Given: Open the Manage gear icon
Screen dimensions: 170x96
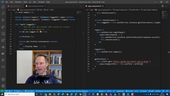Looking at the screenshot, I should 3,86.
